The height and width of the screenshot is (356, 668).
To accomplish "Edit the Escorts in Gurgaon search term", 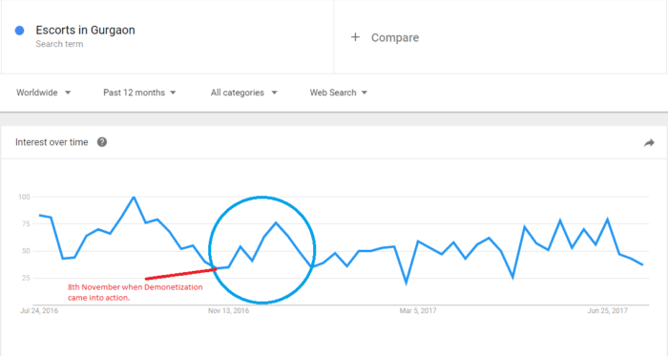I will point(85,31).
